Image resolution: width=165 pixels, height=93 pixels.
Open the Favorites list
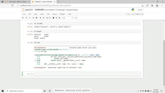pos(147,5)
